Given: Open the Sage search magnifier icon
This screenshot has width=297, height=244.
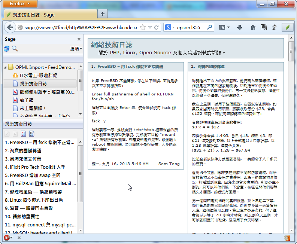Looking at the screenshot, I should point(15,49).
